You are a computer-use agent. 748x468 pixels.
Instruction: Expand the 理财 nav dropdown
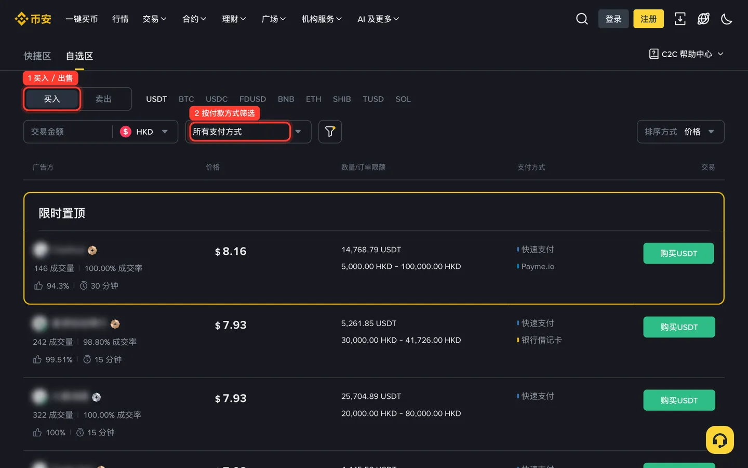pyautogui.click(x=234, y=19)
